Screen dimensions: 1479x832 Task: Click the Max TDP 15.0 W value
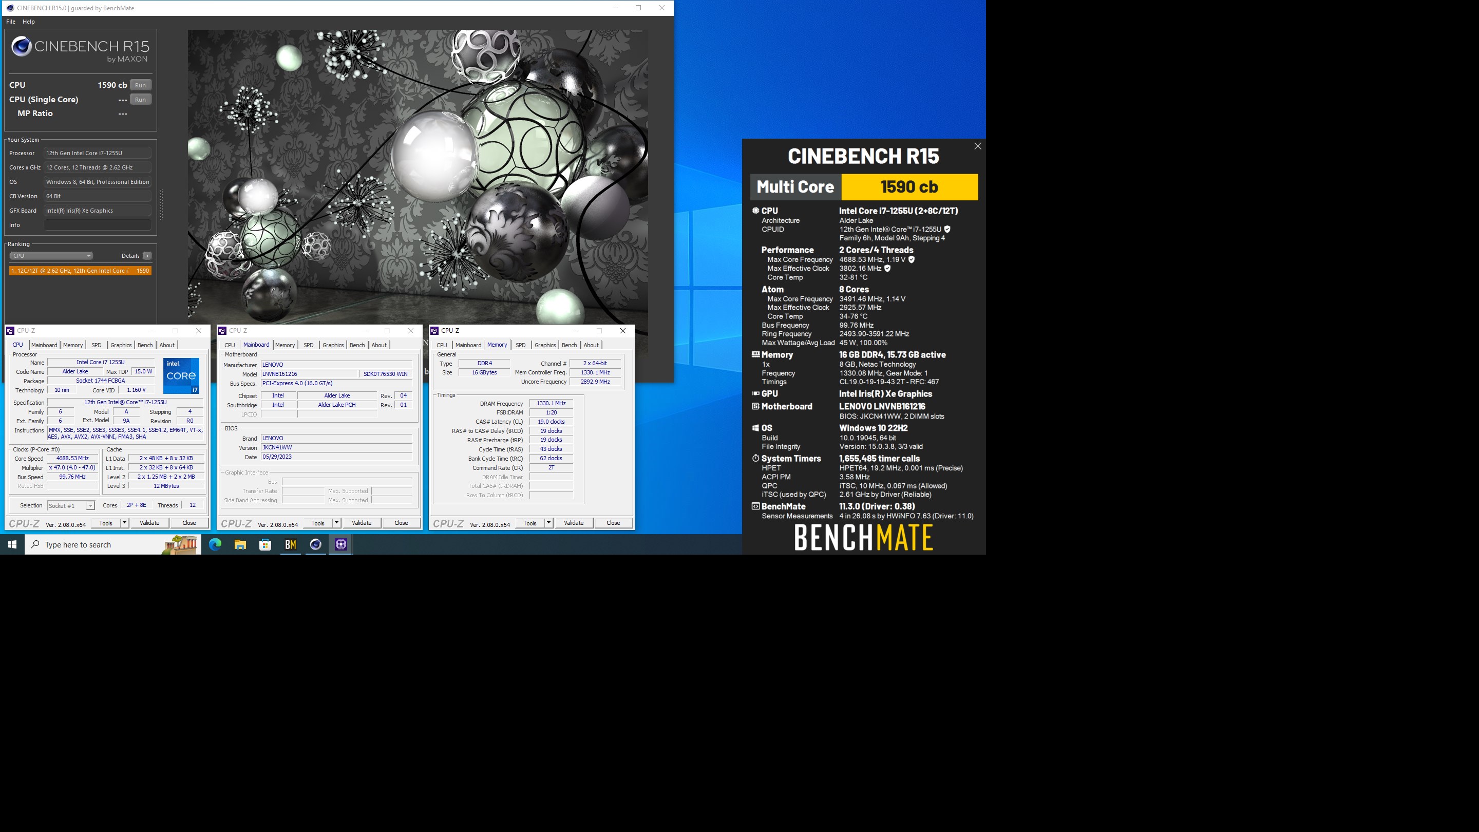click(x=143, y=371)
